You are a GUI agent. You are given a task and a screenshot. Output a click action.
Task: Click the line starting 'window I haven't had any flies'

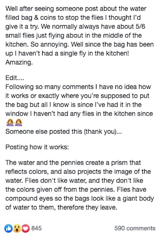(x=79, y=114)
